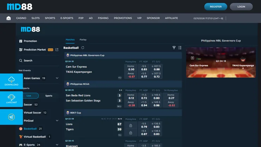Show more markets for San Beda Red Lions match
The height and width of the screenshot is (147, 261).
click(119, 106)
